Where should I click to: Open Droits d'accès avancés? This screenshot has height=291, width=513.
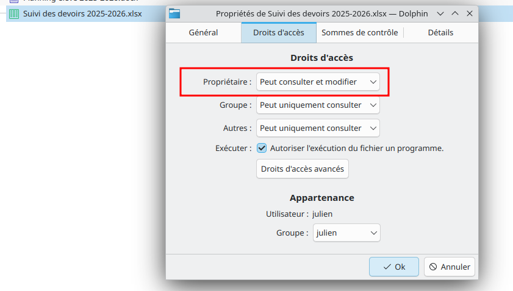tap(303, 169)
